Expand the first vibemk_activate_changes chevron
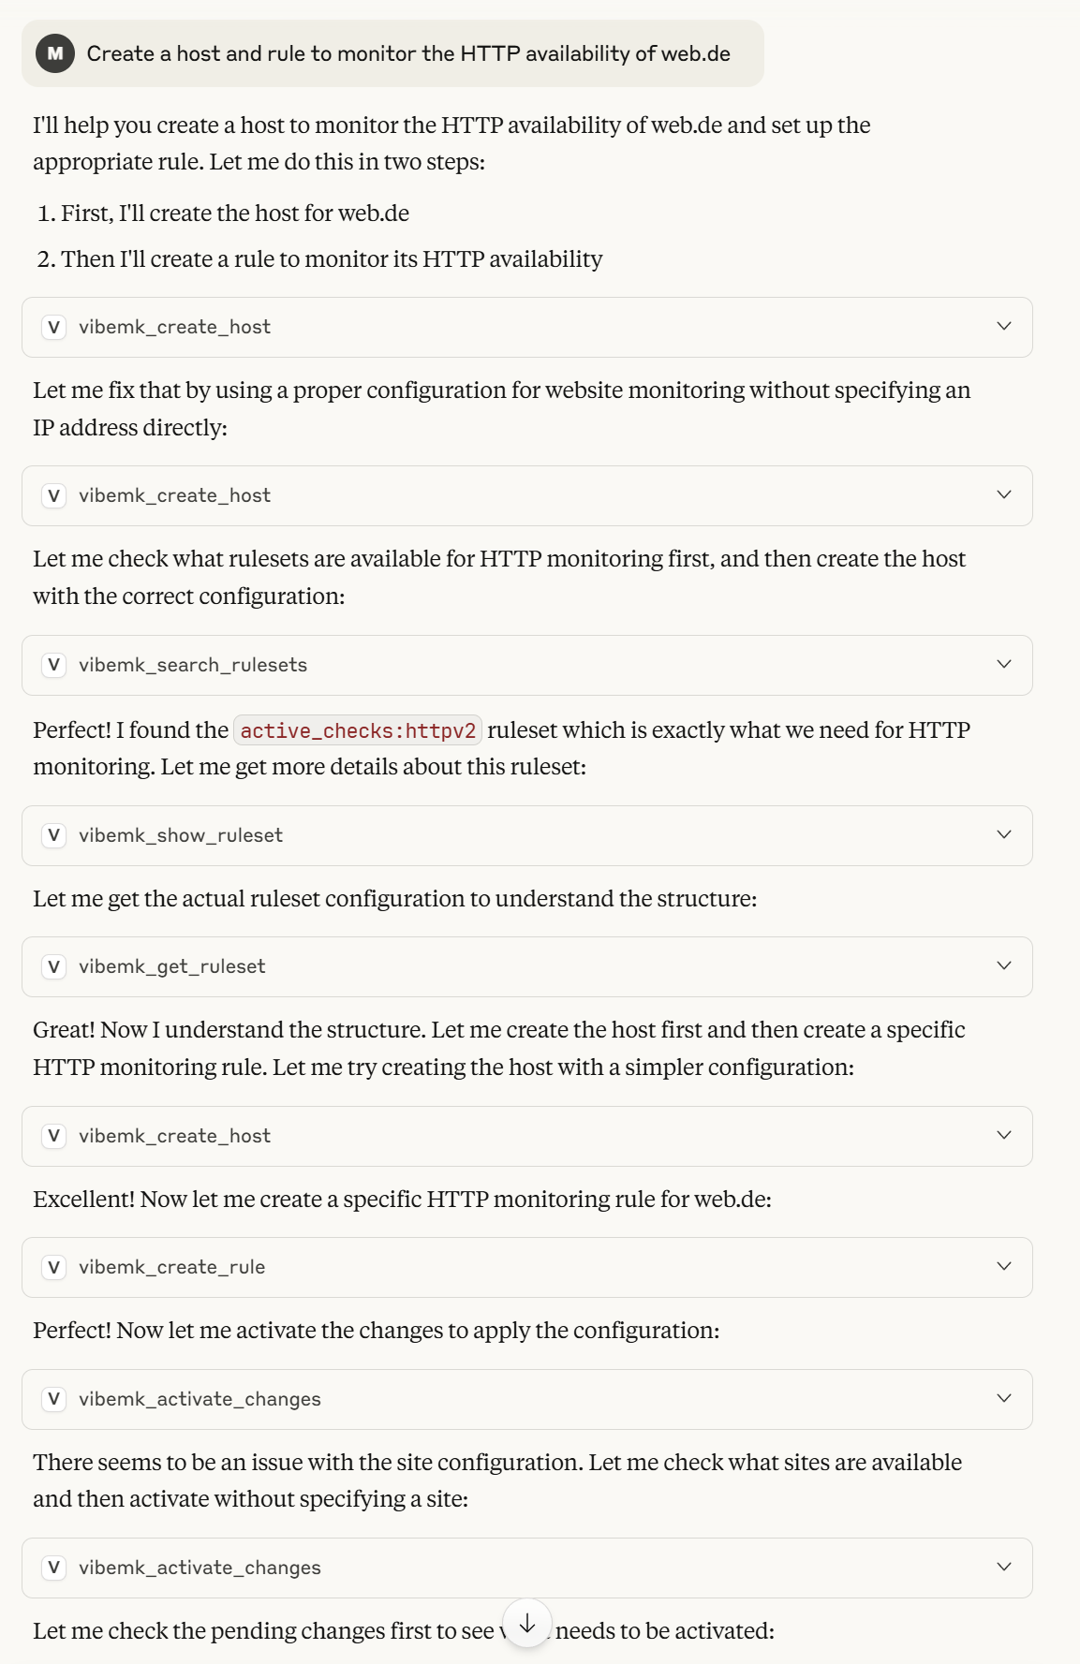This screenshot has height=1664, width=1080. point(1004,1399)
